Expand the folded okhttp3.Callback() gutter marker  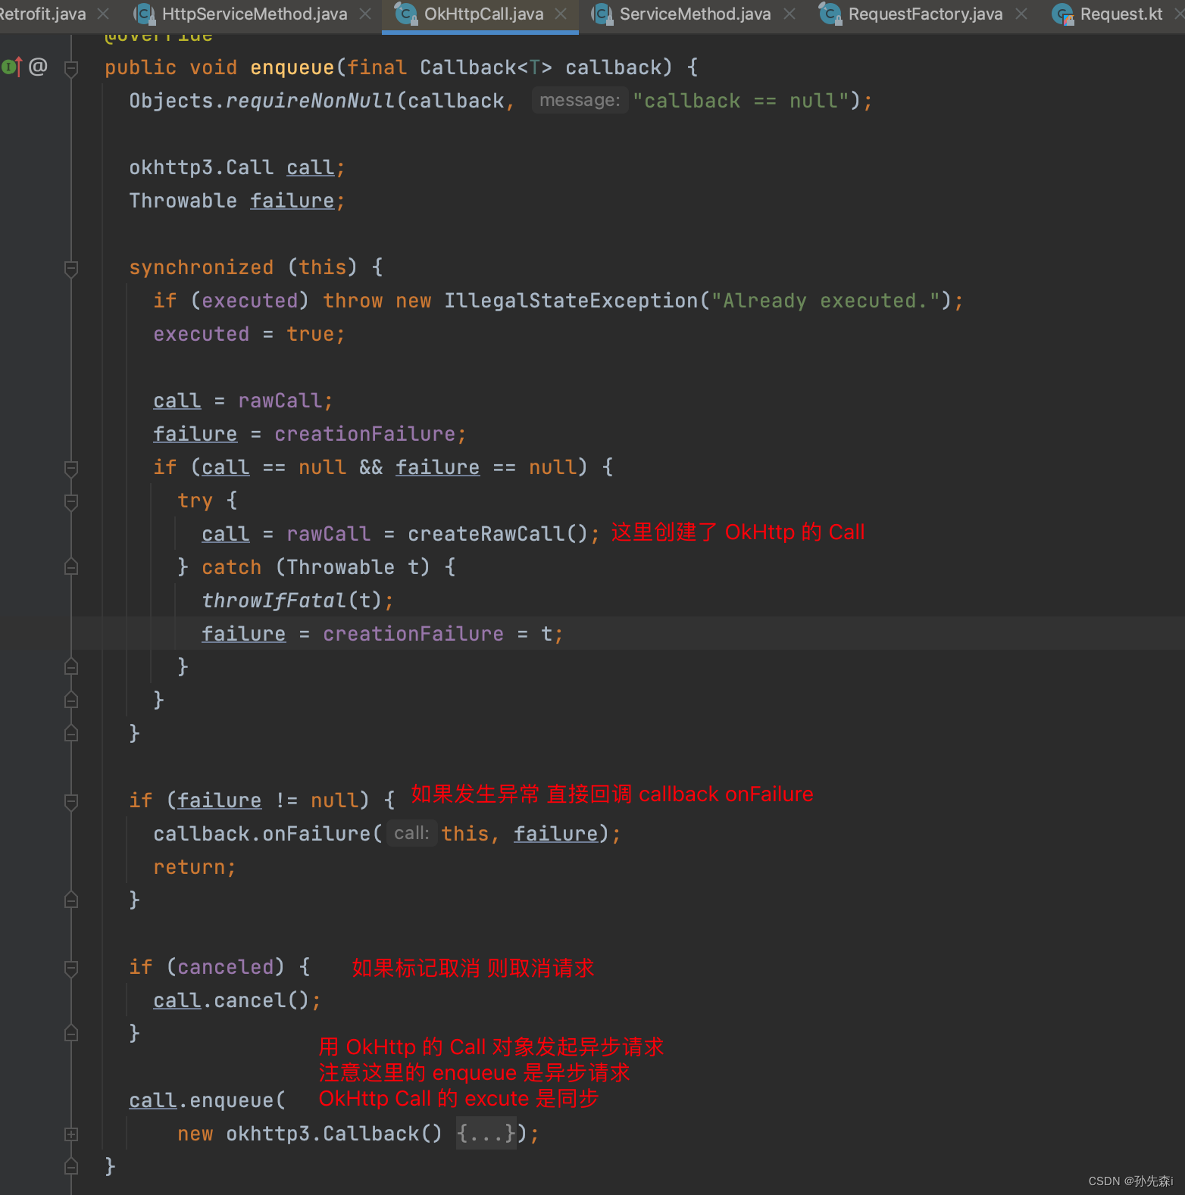tap(71, 1134)
